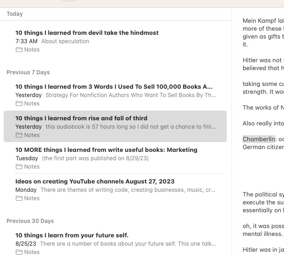The width and height of the screenshot is (284, 255).
Task: Click folder icon under your future self note
Action: (19, 252)
